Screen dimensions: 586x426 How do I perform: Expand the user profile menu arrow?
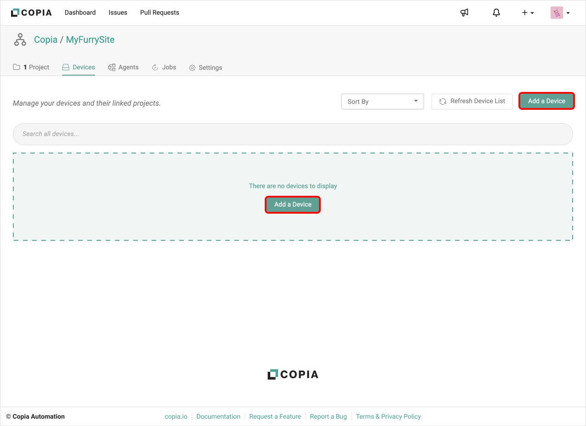click(568, 13)
